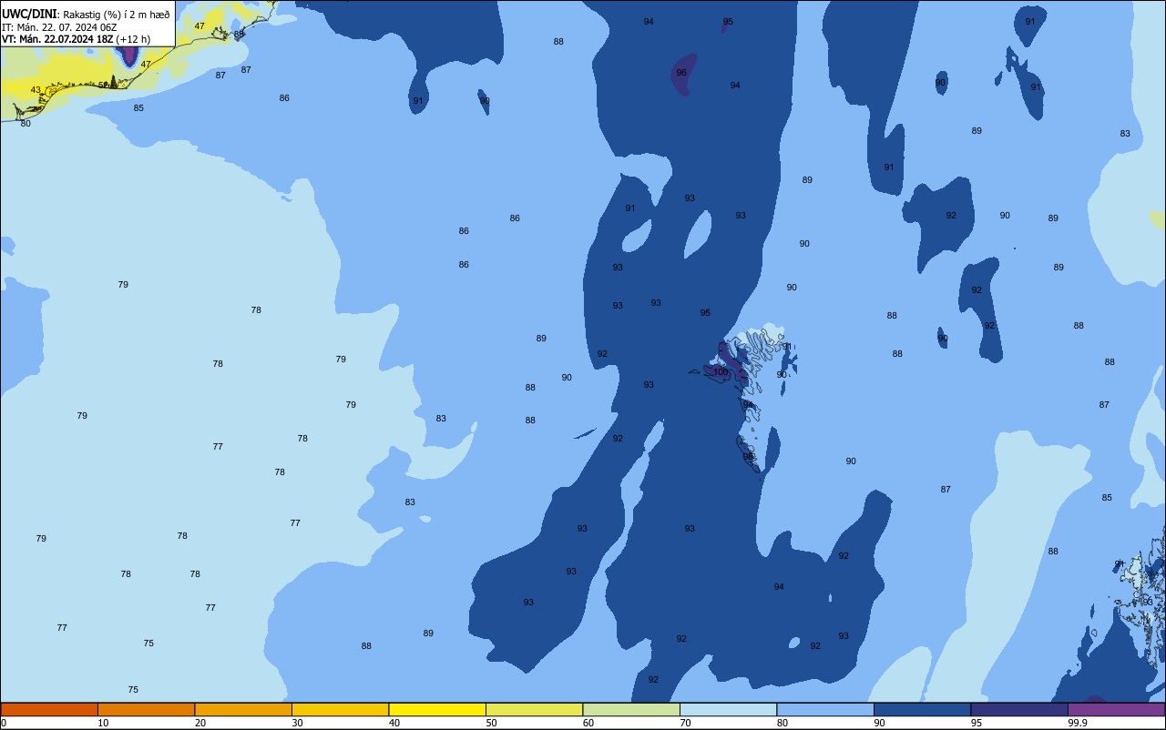This screenshot has width=1166, height=730.
Task: Click the 50–60 pale yellow legend swatch
Action: (534, 709)
